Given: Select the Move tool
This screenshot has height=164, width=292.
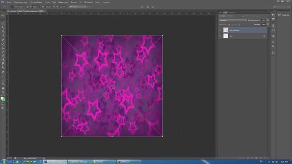Looking at the screenshot, I should (3, 16).
